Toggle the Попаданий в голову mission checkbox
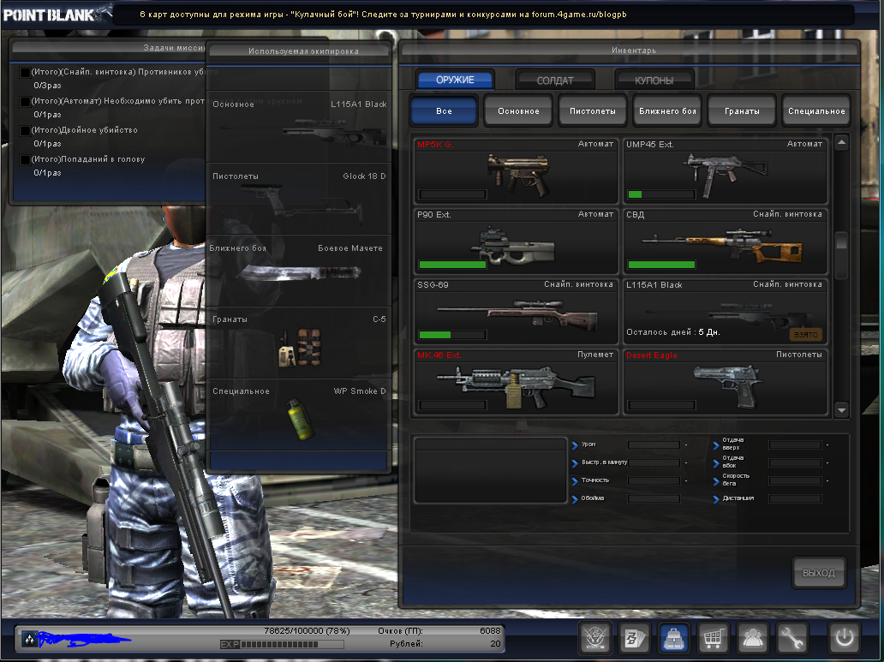884x662 pixels. coord(25,159)
